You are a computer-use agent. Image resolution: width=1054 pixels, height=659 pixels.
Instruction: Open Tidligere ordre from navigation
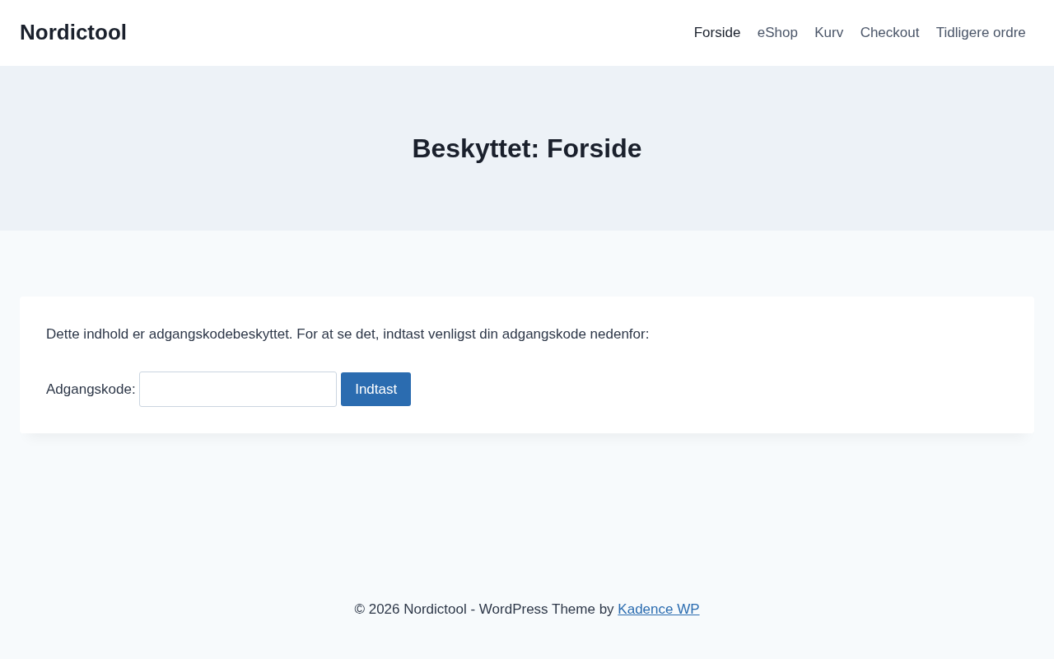click(980, 33)
